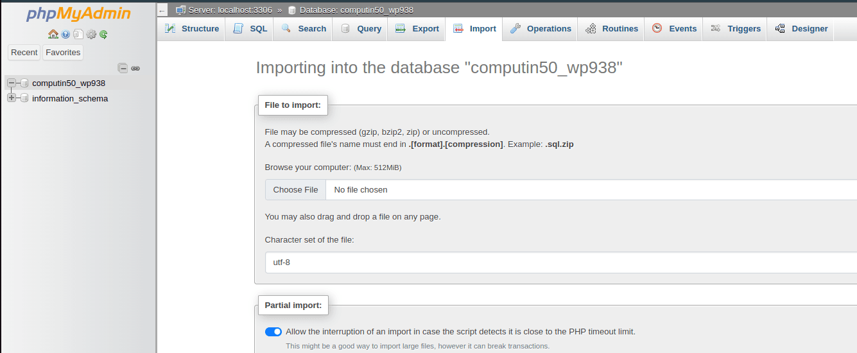Click the information_schema database icon
This screenshot has width=857, height=353.
click(24, 98)
